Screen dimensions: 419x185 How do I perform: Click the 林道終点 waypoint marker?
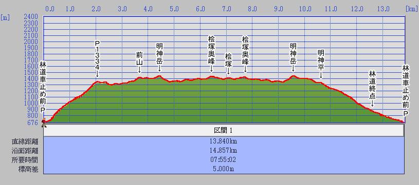click(372, 88)
